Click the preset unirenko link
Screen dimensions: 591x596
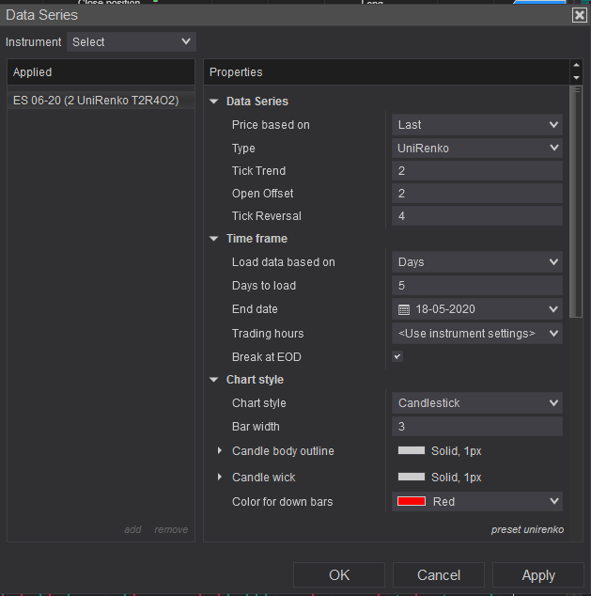pyautogui.click(x=527, y=530)
